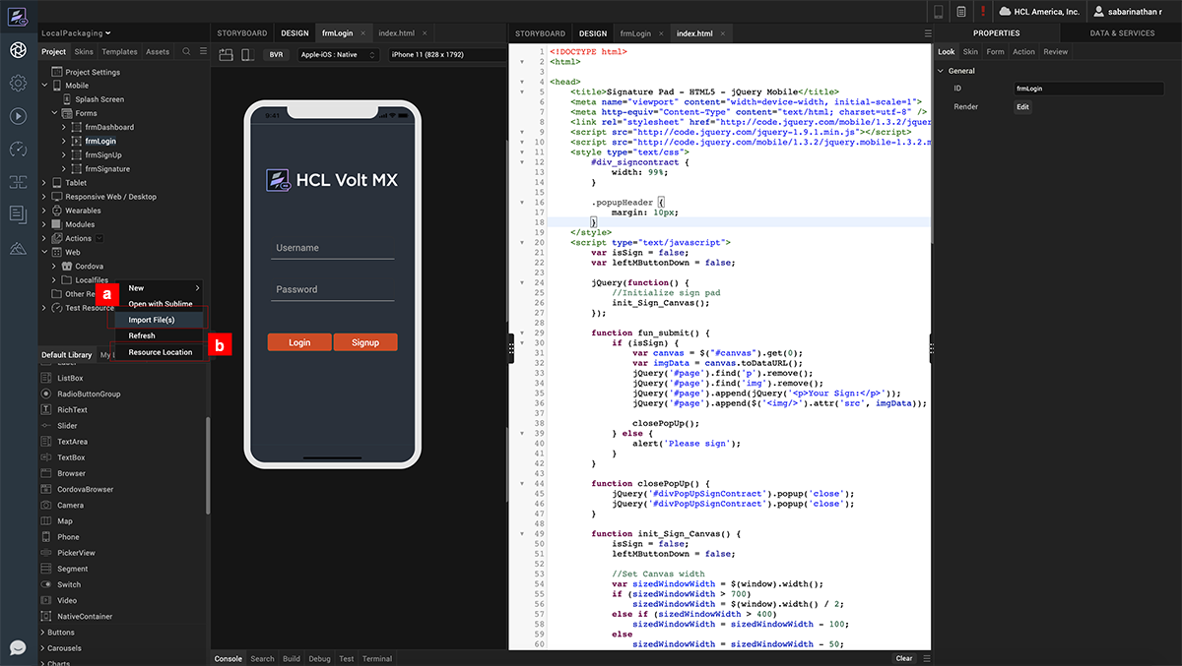Click the widget library vertical scrollbar

[207, 464]
